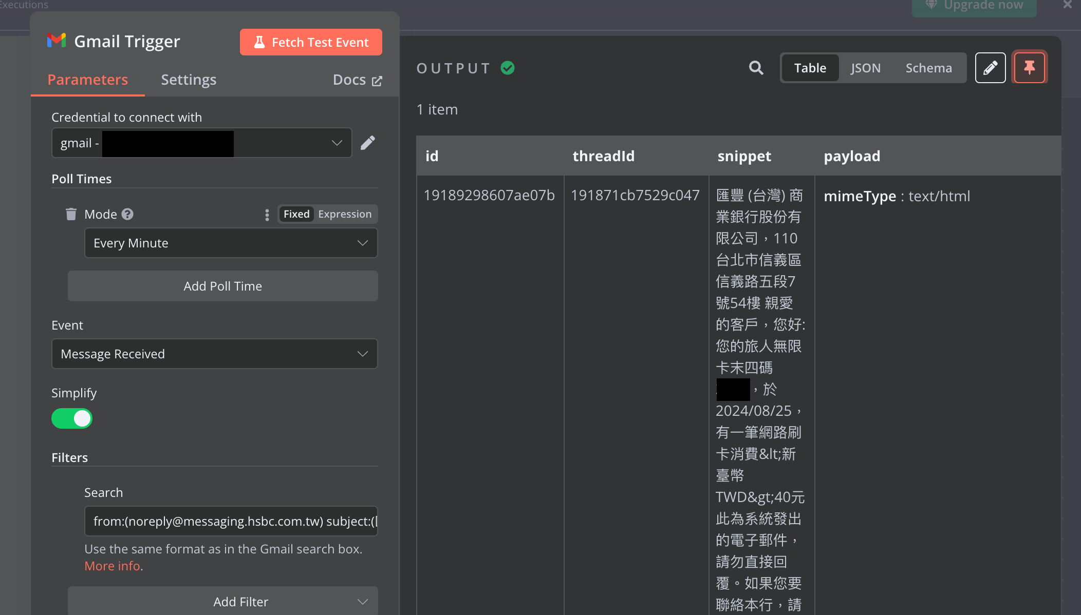The image size is (1081, 615).
Task: Click into the Search filter input field
Action: click(231, 521)
